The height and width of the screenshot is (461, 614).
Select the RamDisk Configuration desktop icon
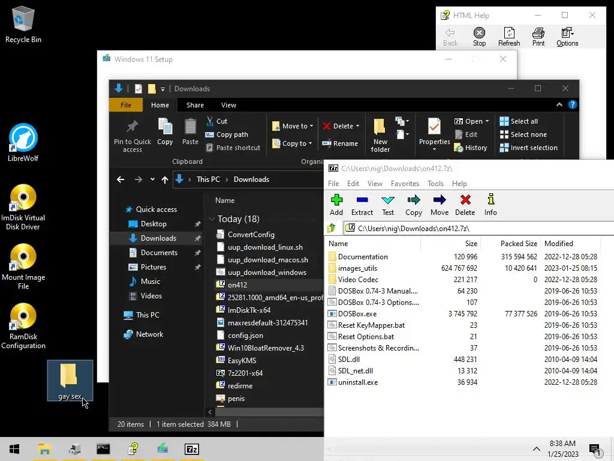click(23, 326)
